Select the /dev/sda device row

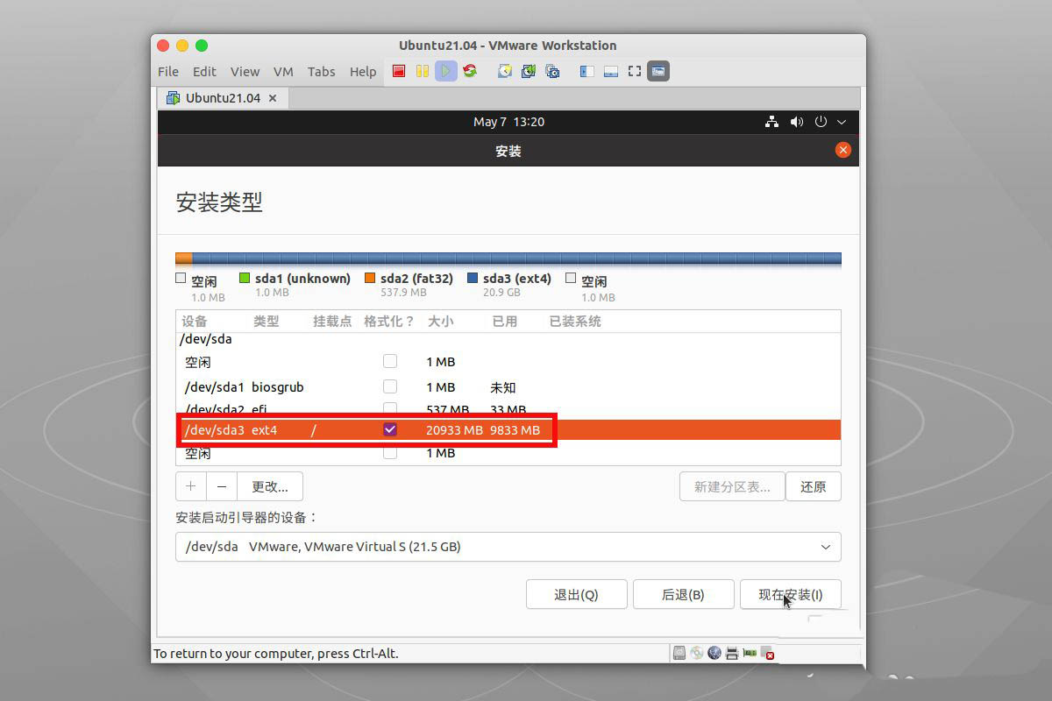point(508,339)
